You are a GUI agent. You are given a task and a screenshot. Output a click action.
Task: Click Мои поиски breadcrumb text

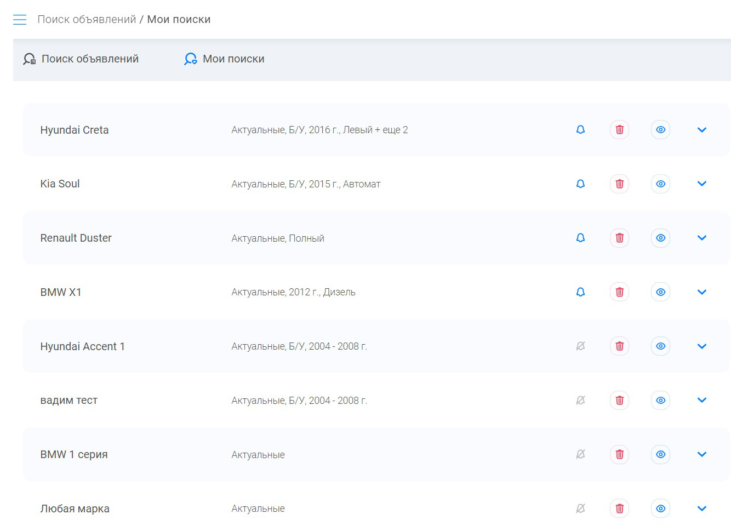click(x=179, y=19)
